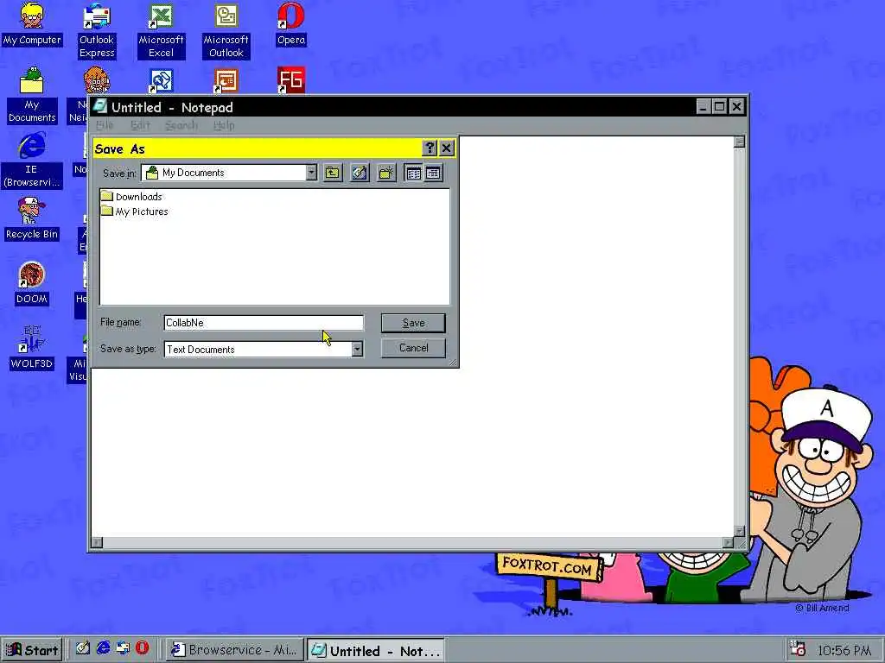
Task: Select the Outlook Express desktop icon
Action: coord(97,31)
